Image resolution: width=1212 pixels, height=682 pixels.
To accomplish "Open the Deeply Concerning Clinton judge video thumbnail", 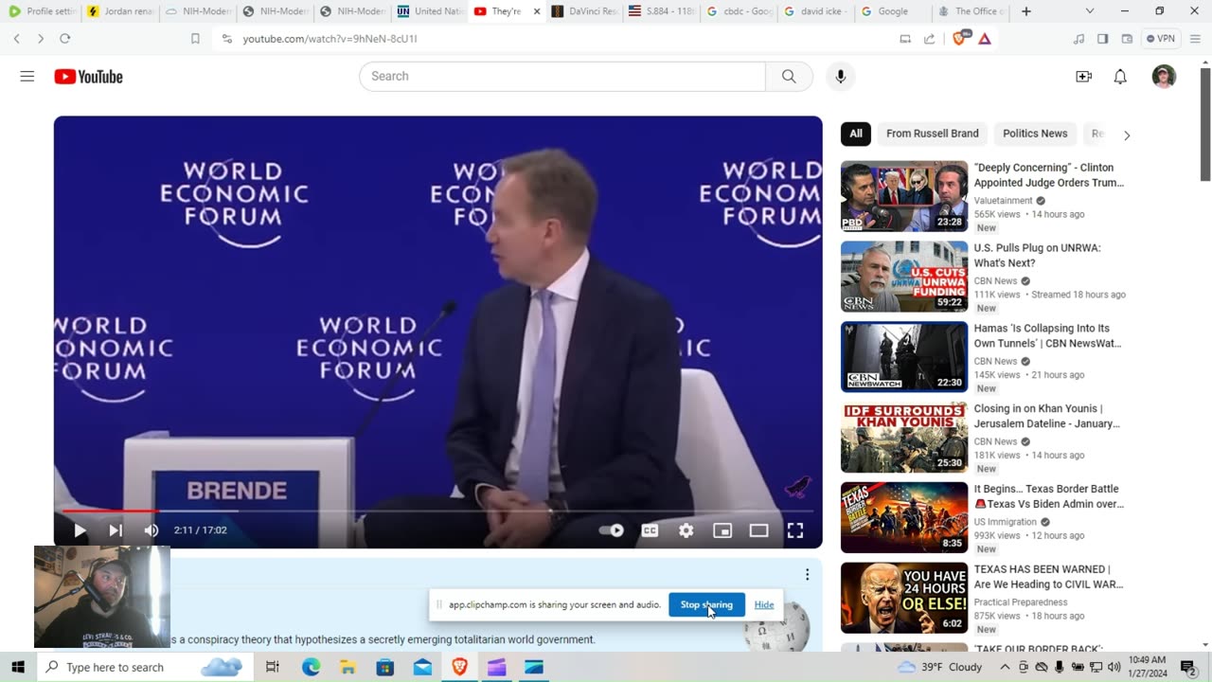I will (x=904, y=196).
